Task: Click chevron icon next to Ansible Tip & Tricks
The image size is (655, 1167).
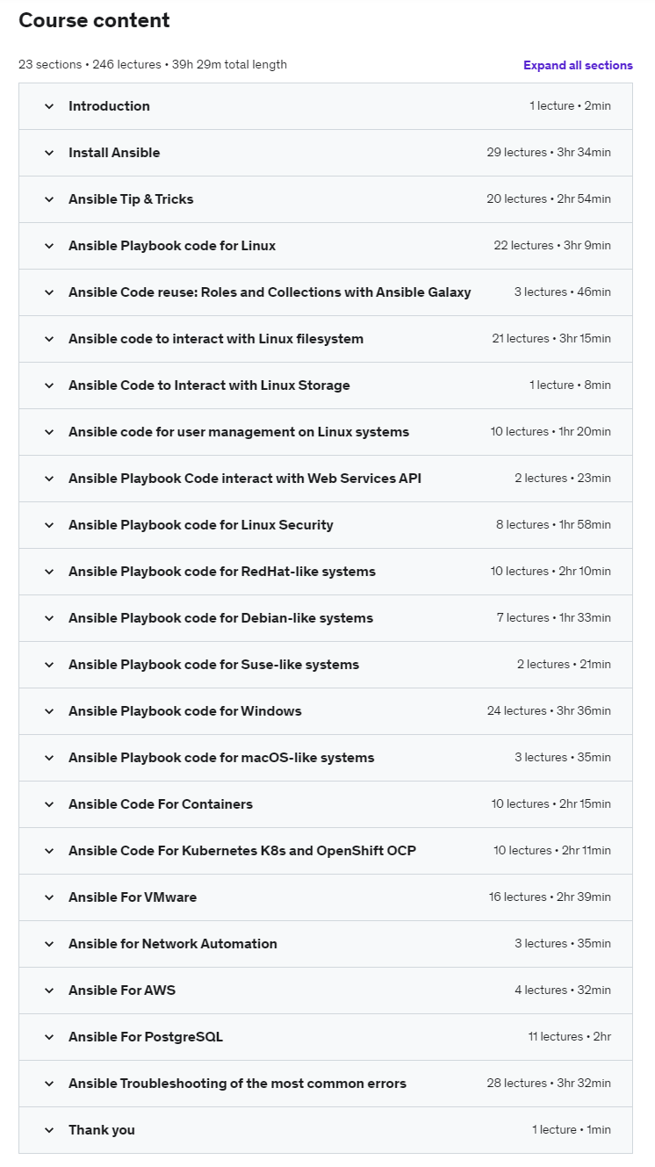Action: pyautogui.click(x=49, y=199)
